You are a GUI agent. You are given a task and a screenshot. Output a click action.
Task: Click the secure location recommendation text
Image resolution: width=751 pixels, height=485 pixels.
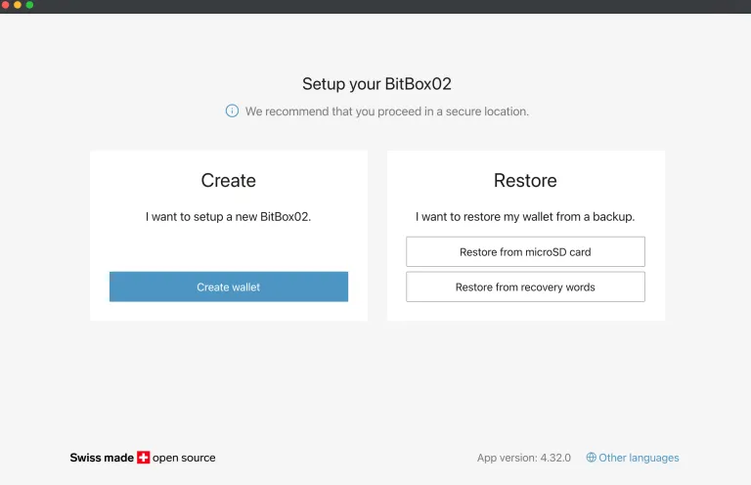386,111
